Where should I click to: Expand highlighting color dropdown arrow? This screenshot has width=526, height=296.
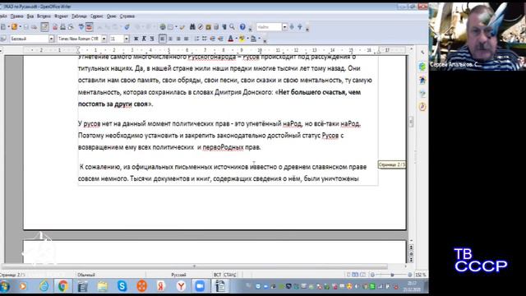(247, 39)
